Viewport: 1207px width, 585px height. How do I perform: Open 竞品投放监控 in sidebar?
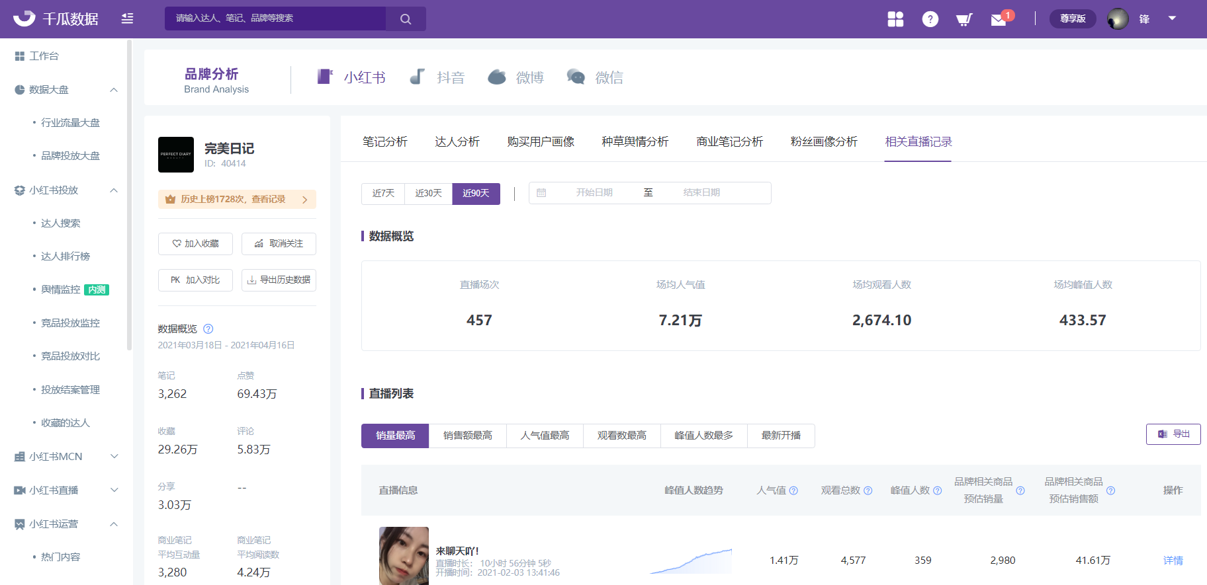click(x=70, y=323)
